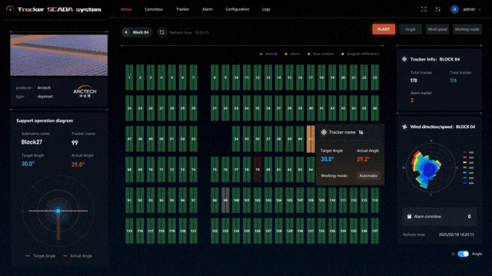Select tracker tile number 122
Screen dimensions: 492x276
tap(214, 231)
